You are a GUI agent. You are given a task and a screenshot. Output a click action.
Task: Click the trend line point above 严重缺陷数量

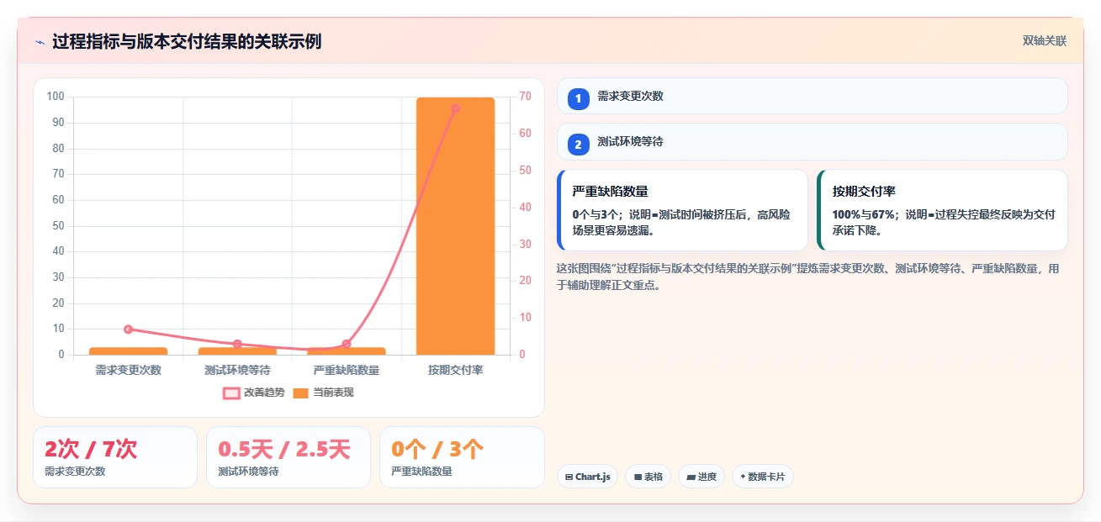[x=347, y=344]
